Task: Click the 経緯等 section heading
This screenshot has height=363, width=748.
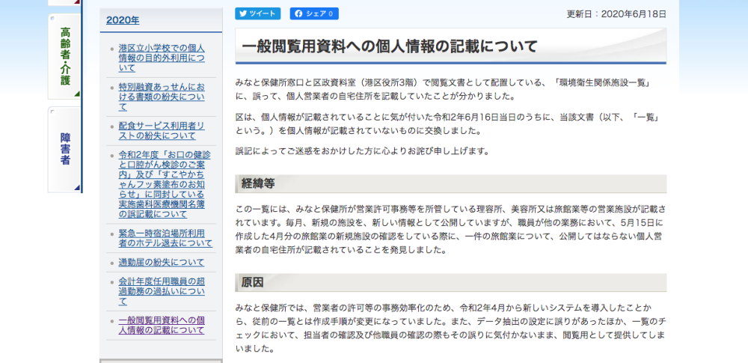Action: pos(258,183)
